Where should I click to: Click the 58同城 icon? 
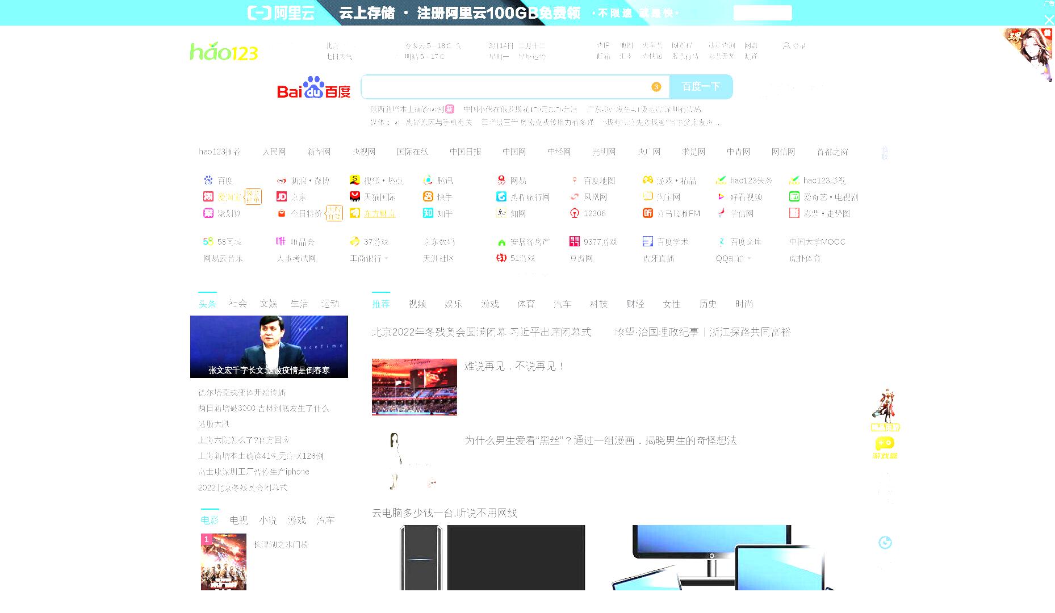208,241
